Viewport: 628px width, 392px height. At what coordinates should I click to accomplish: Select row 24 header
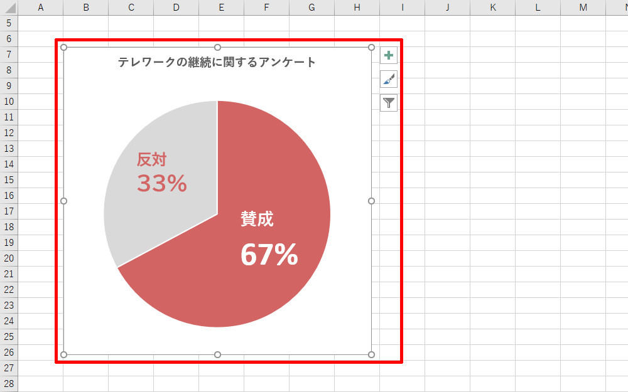[9, 320]
